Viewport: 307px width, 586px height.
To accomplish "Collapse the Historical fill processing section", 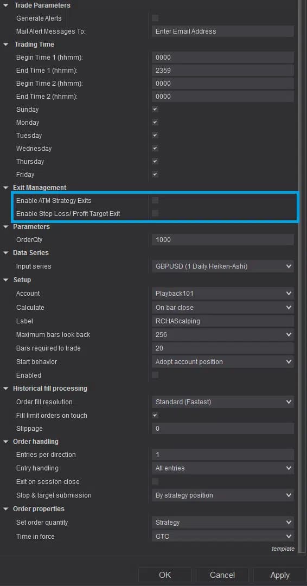I will (x=6, y=388).
